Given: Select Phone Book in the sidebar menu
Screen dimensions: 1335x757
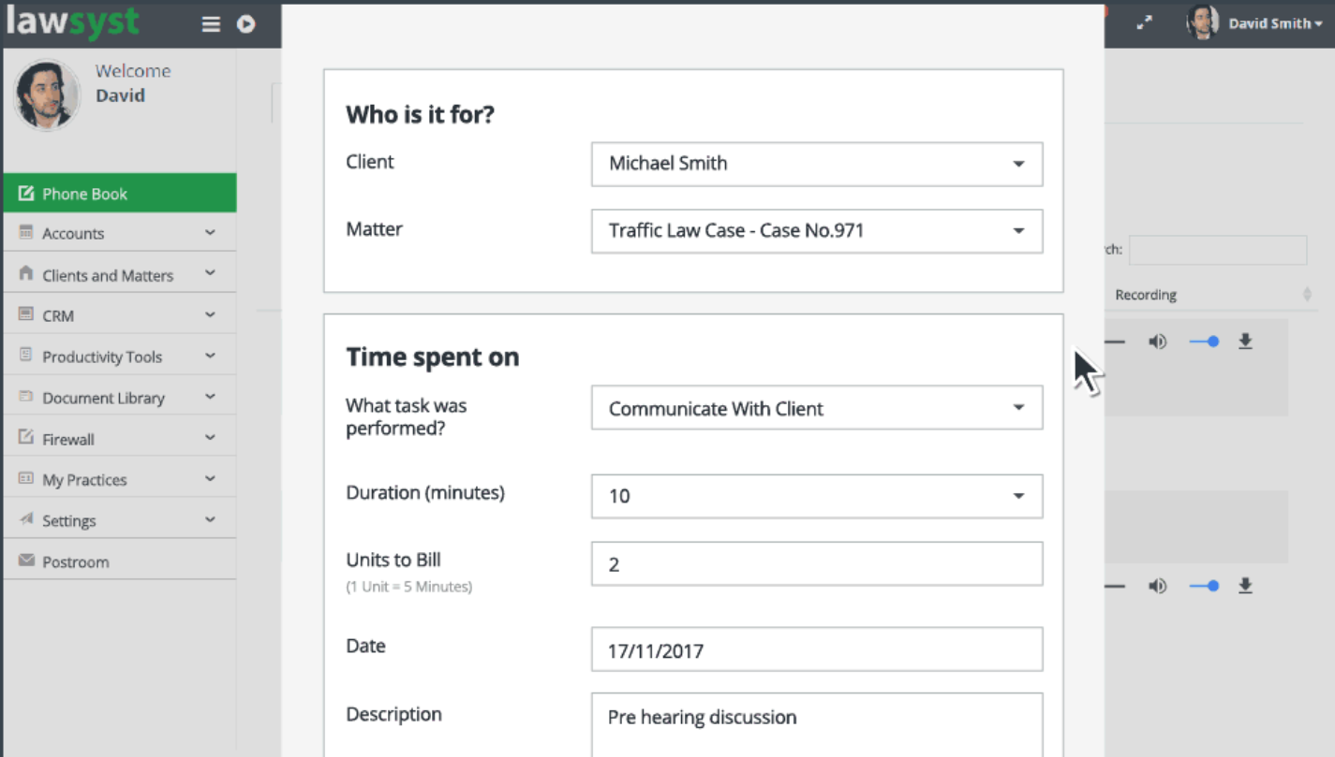Looking at the screenshot, I should point(119,194).
